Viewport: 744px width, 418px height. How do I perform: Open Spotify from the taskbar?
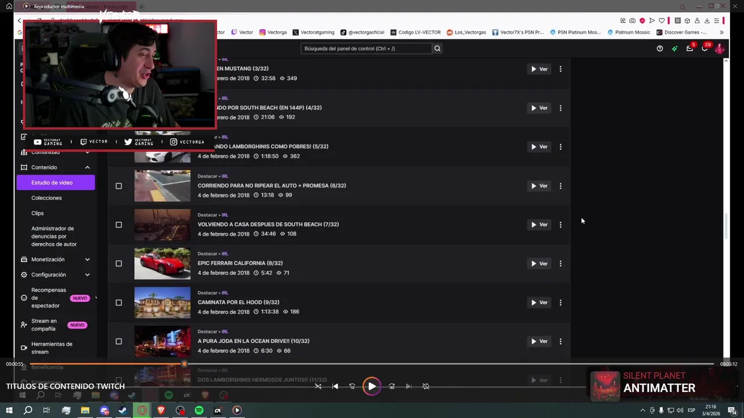tap(199, 410)
